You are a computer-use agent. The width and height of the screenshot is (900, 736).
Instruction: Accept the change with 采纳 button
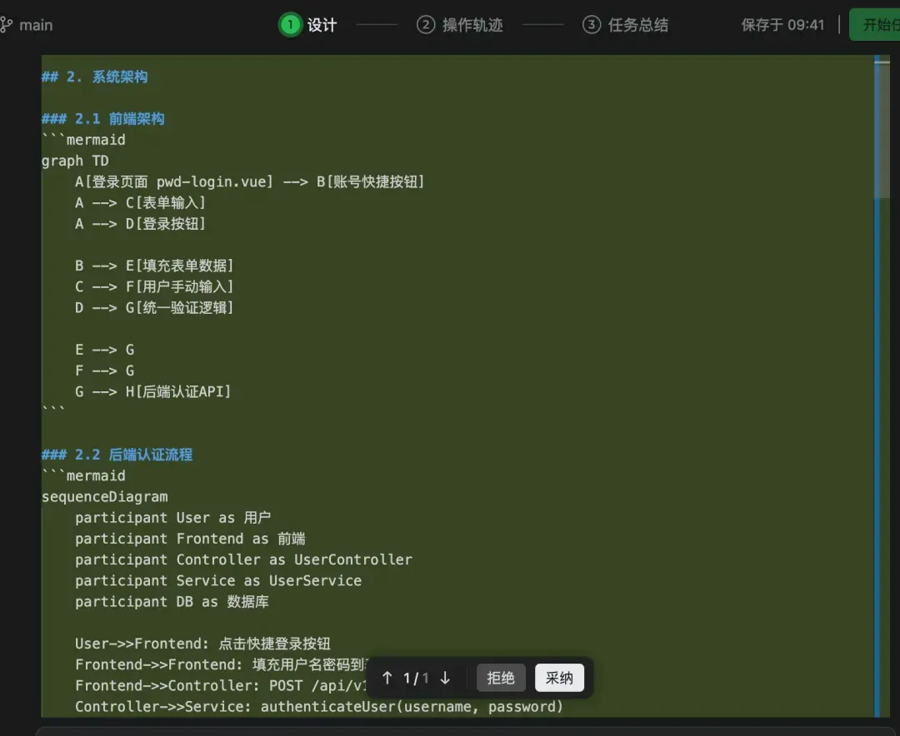(x=559, y=678)
